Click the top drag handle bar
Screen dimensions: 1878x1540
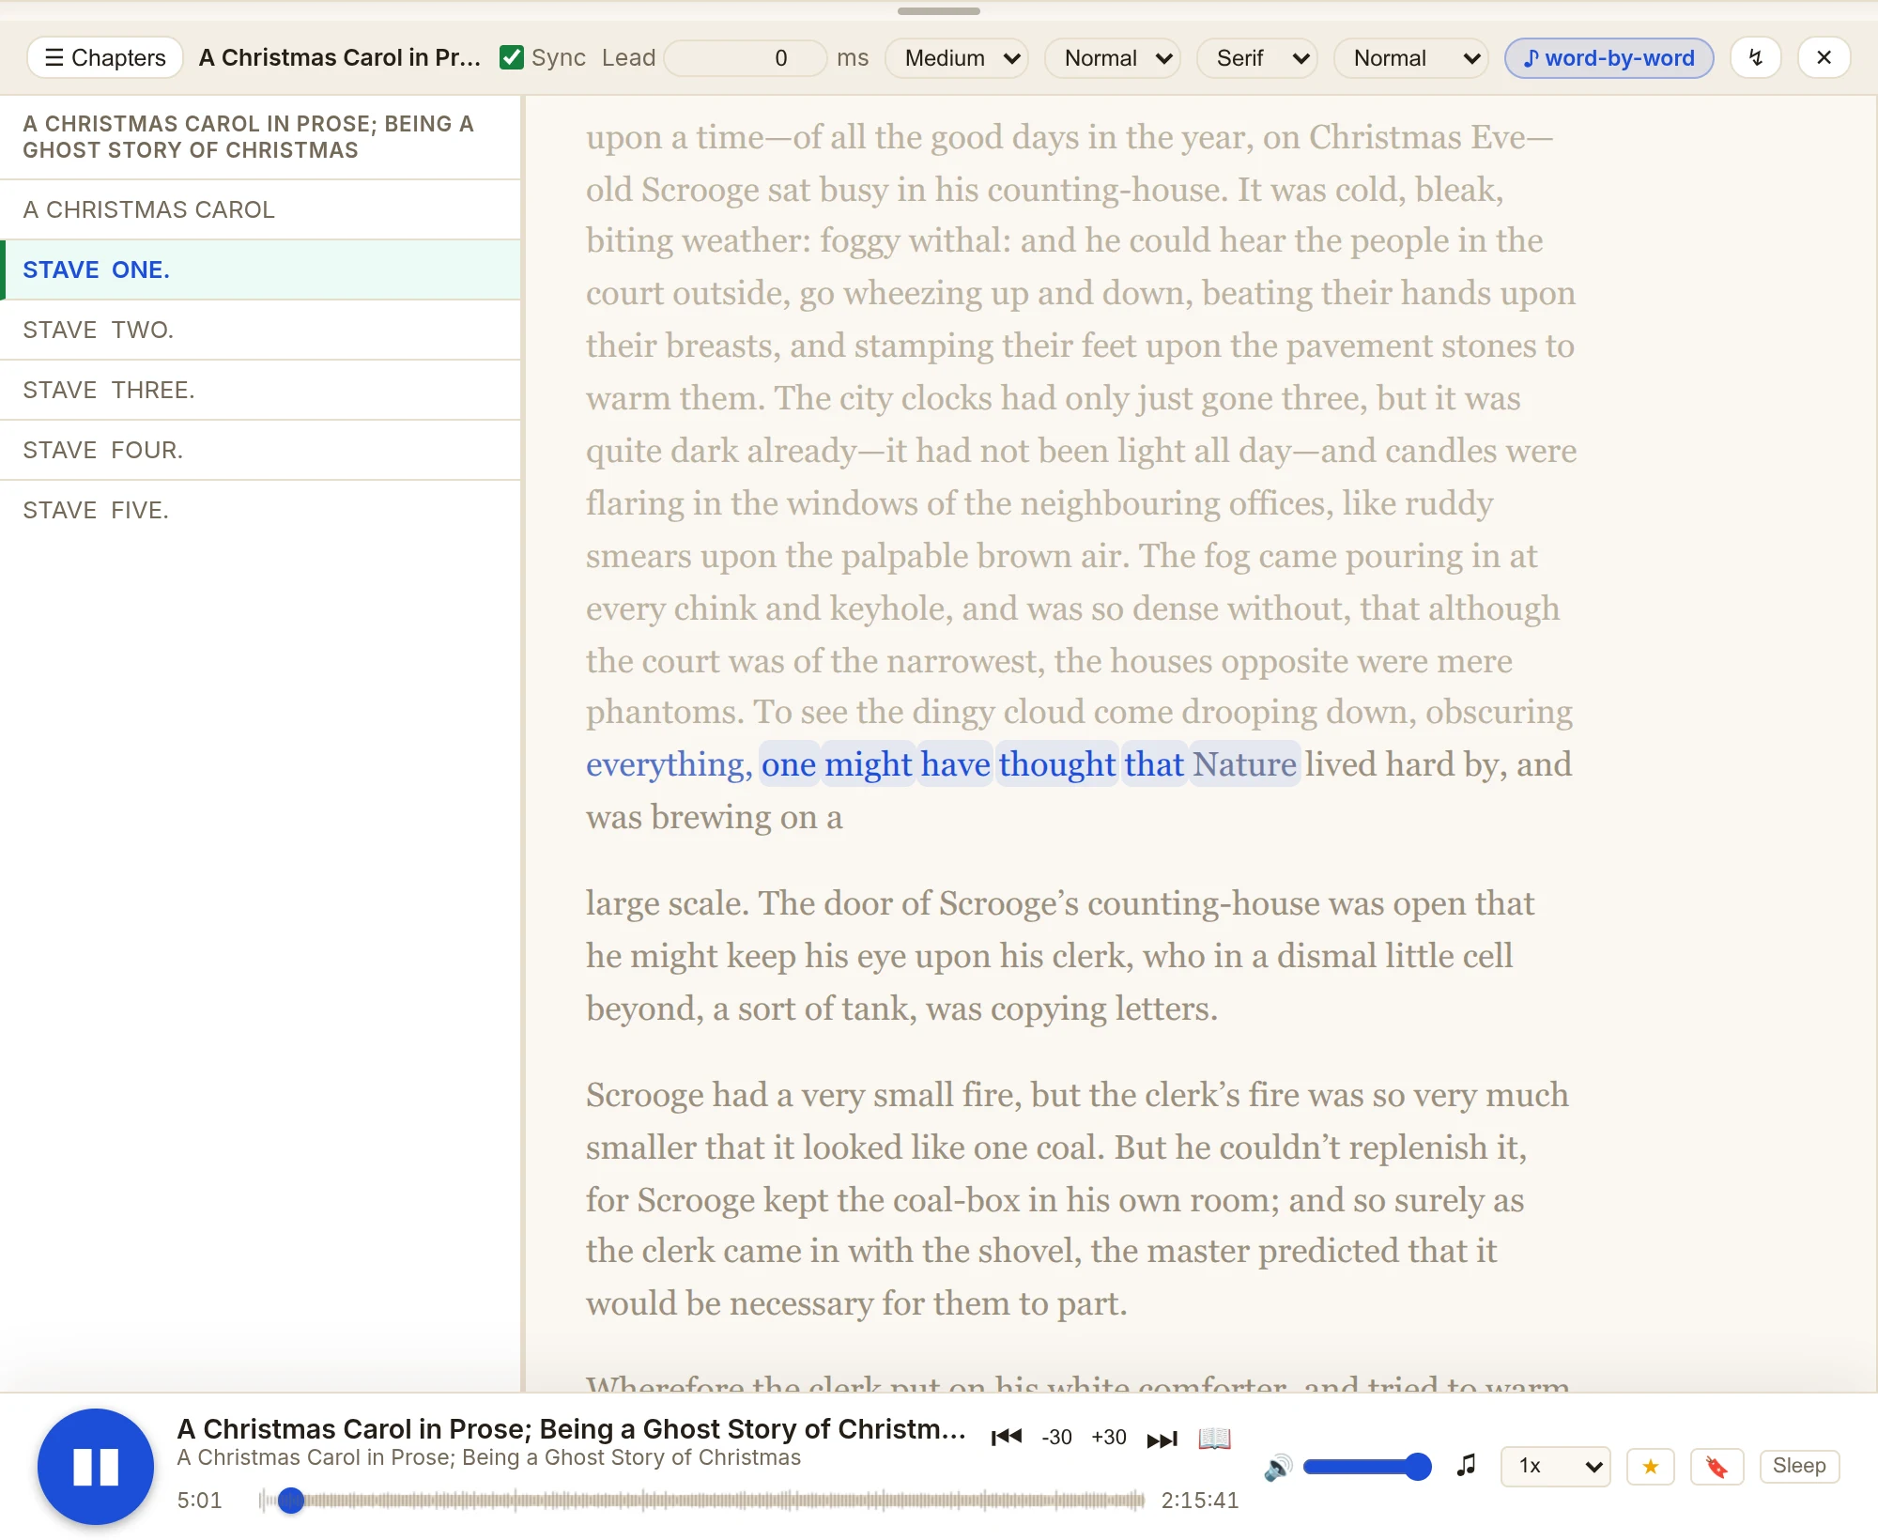(939, 11)
